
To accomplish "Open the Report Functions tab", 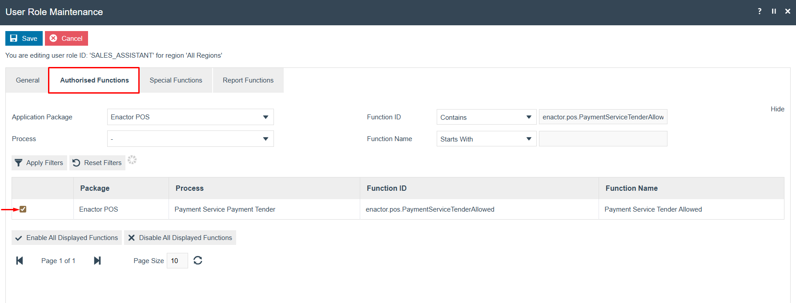I will tap(248, 80).
